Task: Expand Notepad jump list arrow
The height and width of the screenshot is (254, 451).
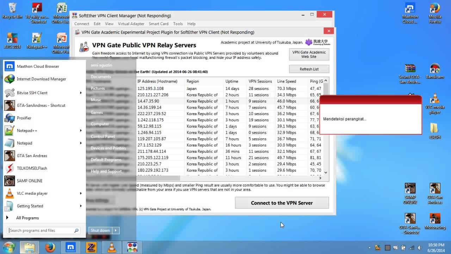Action: (81, 143)
